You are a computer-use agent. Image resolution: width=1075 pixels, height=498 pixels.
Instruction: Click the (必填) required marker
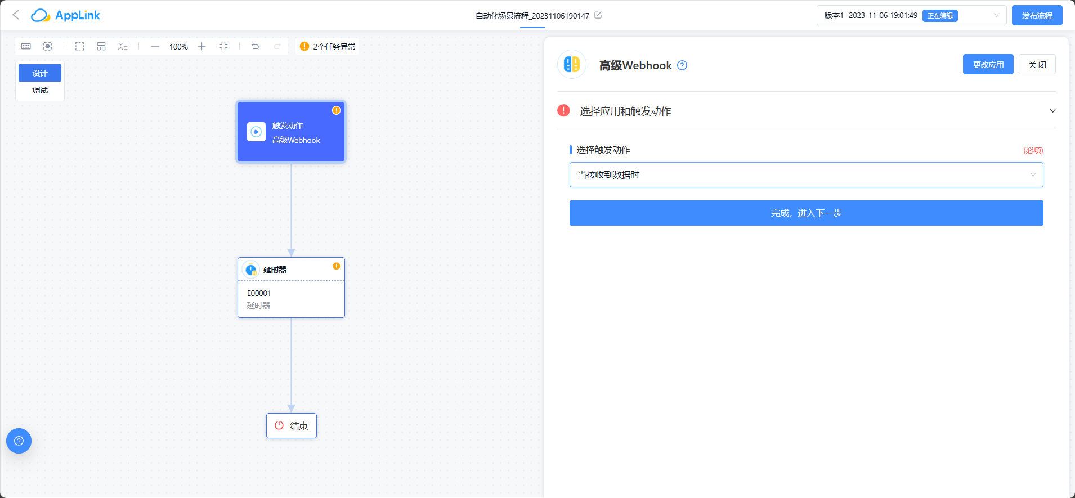(x=1033, y=150)
